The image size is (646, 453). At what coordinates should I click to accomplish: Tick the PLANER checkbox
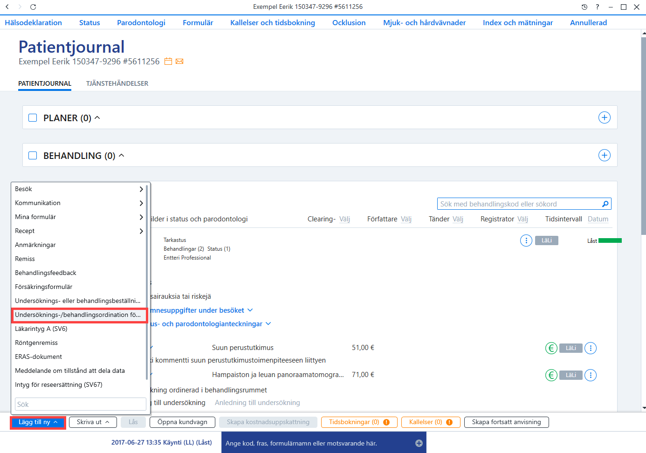click(33, 117)
